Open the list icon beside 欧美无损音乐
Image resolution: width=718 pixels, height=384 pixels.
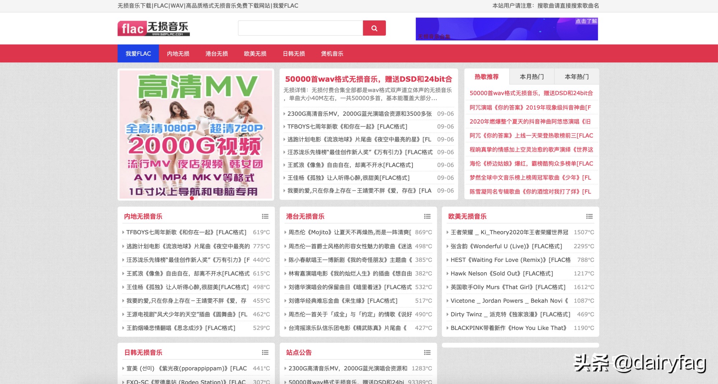pos(589,216)
